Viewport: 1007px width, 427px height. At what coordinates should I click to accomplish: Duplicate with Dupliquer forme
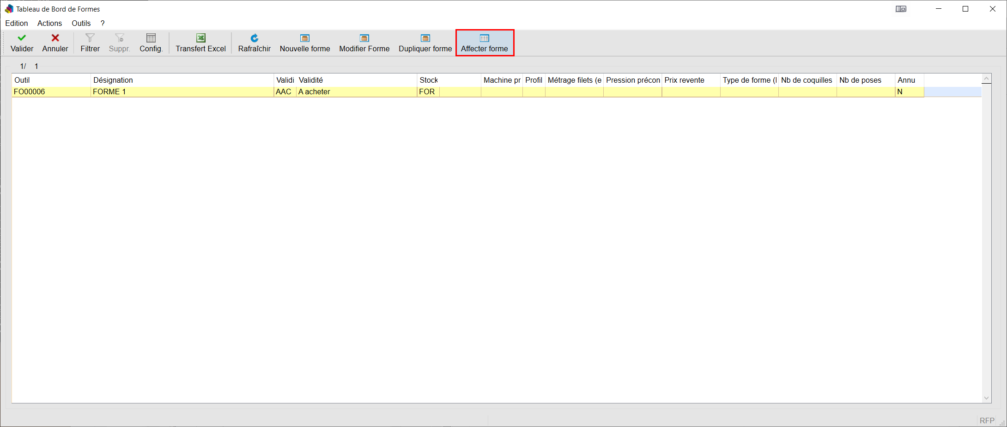click(x=425, y=43)
